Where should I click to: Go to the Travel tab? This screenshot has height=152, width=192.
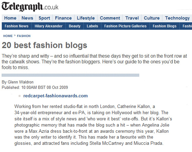coord(132,18)
